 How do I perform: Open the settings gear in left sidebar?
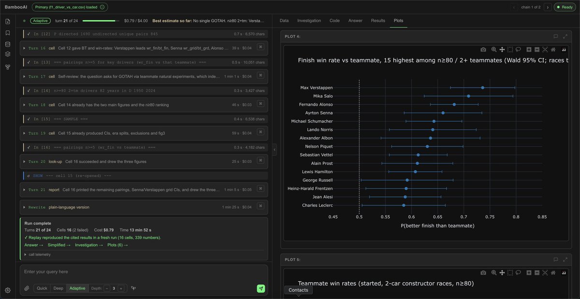coord(8,290)
